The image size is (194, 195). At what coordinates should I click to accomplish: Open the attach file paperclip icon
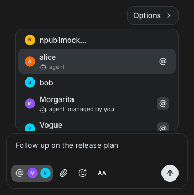(63, 173)
